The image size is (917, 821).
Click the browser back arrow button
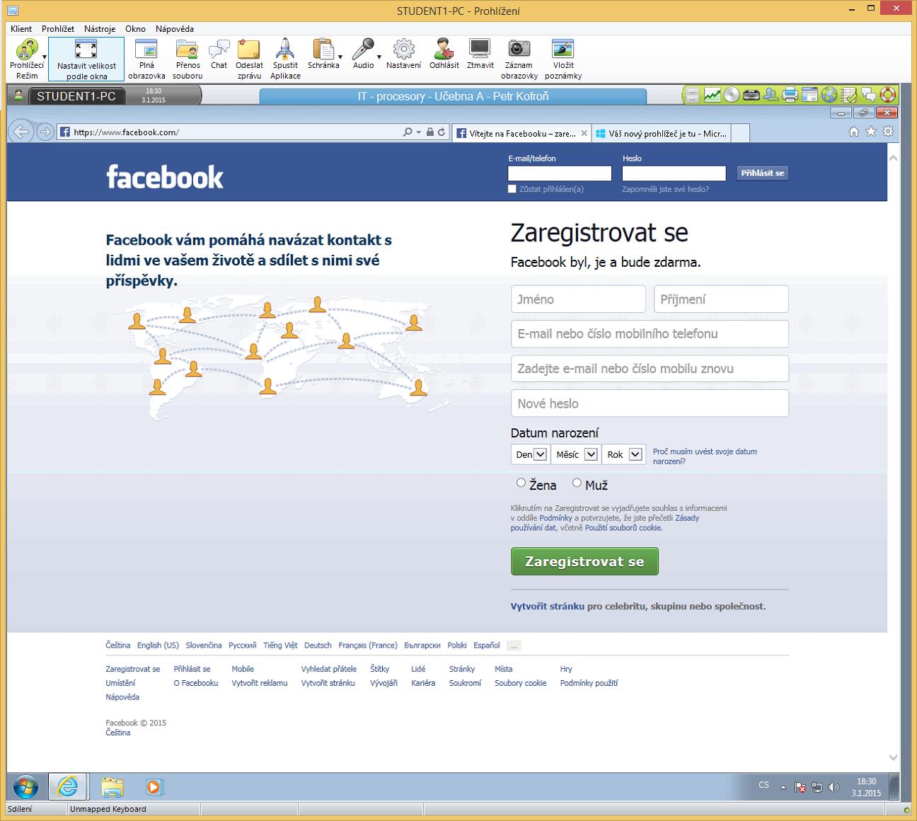click(21, 132)
